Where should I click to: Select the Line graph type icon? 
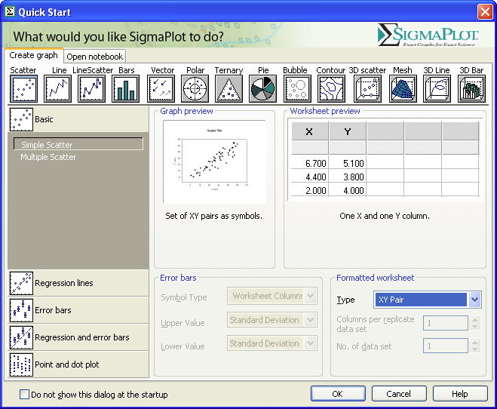click(x=57, y=89)
